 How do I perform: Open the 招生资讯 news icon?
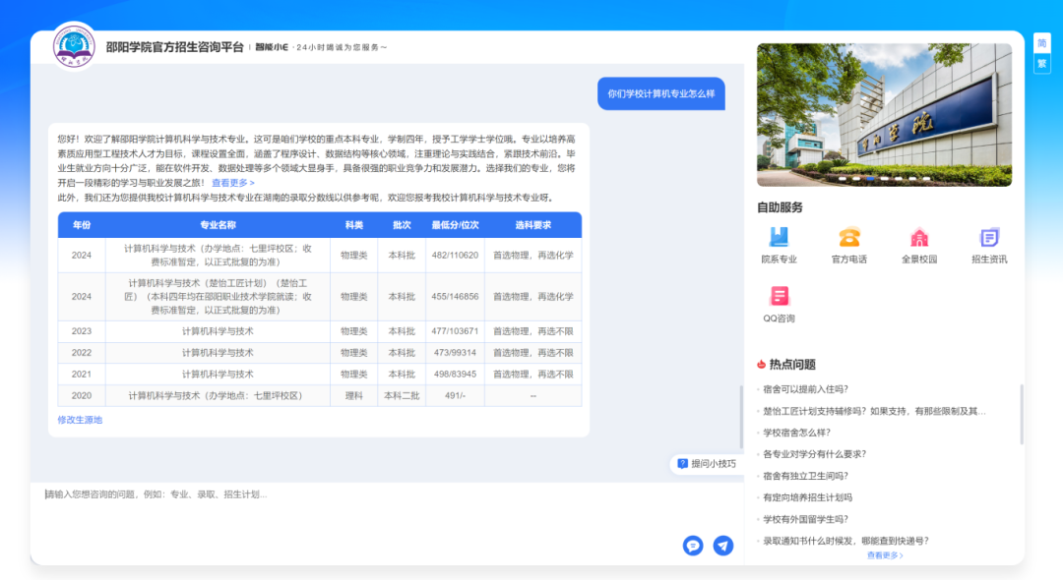coord(988,237)
